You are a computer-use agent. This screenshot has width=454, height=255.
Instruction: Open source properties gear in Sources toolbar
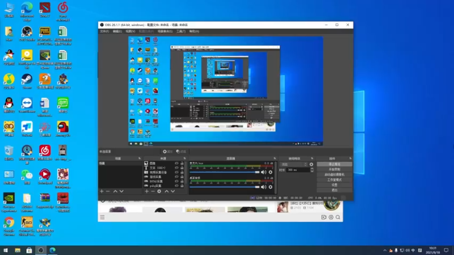(159, 192)
